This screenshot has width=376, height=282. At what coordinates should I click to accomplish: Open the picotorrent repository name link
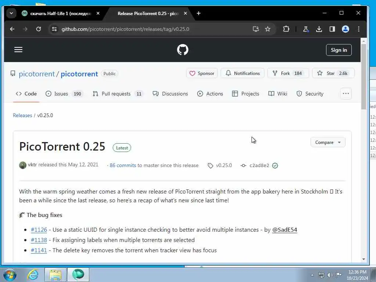pos(79,74)
